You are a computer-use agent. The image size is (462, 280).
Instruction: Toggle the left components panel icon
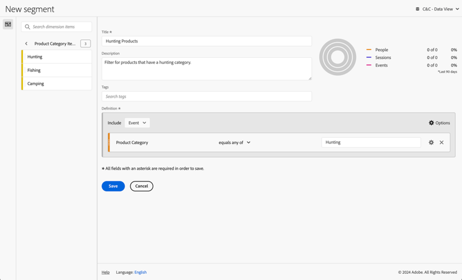click(8, 24)
